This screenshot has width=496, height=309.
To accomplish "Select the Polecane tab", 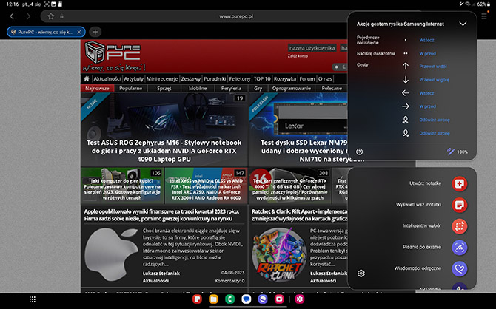I will point(332,89).
